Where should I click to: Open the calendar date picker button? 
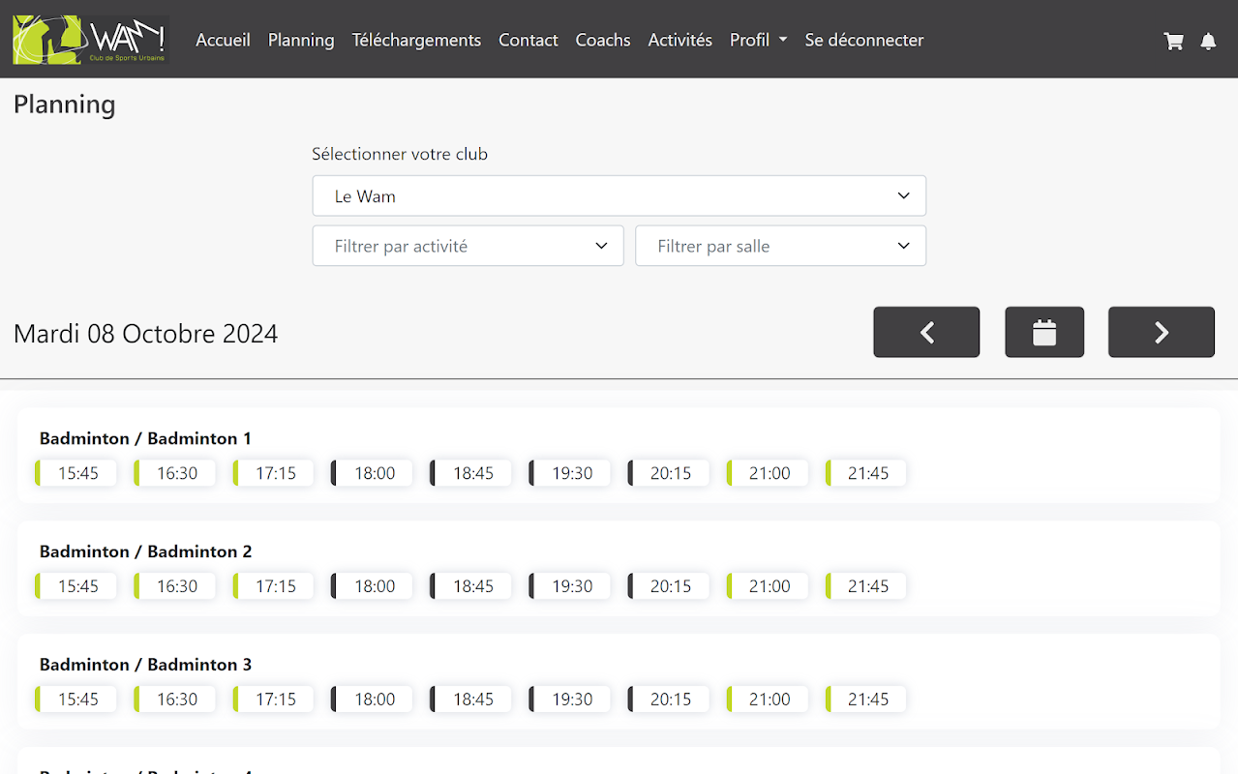[x=1044, y=332]
